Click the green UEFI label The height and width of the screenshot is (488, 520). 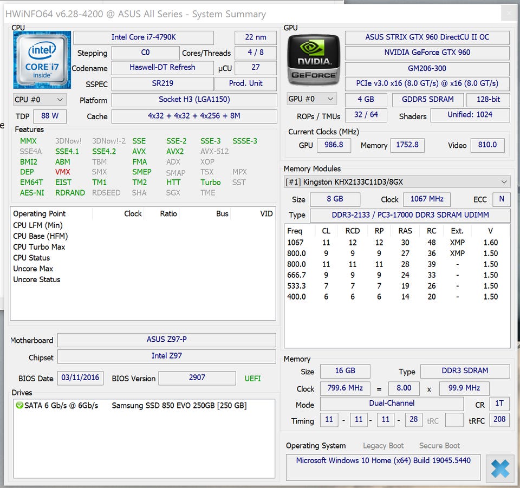coord(252,379)
